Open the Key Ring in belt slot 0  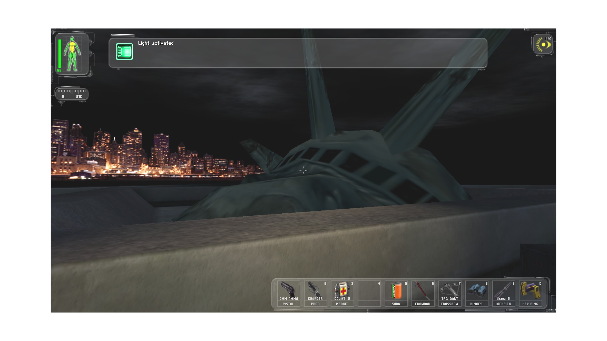(x=530, y=293)
